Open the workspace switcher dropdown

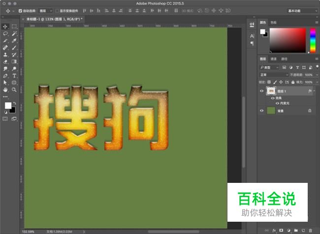click(x=302, y=11)
